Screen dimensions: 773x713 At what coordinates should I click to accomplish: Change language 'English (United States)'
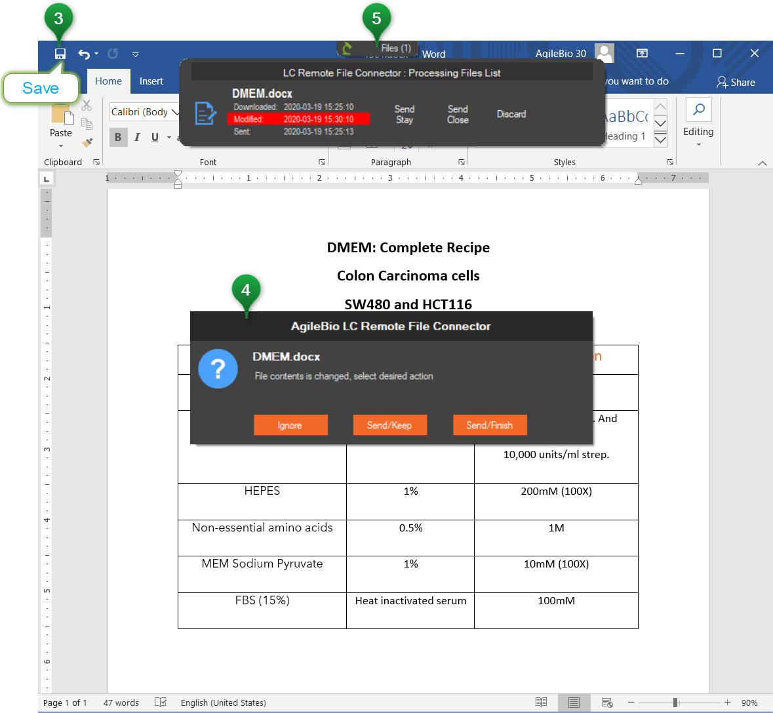click(x=224, y=703)
